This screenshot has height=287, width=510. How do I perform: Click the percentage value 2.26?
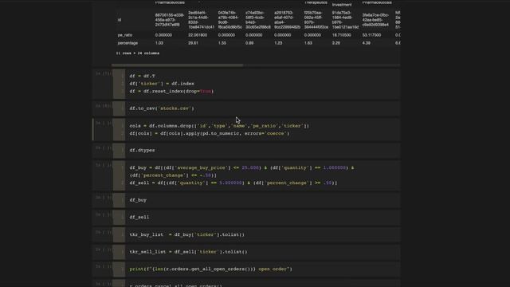coord(336,43)
